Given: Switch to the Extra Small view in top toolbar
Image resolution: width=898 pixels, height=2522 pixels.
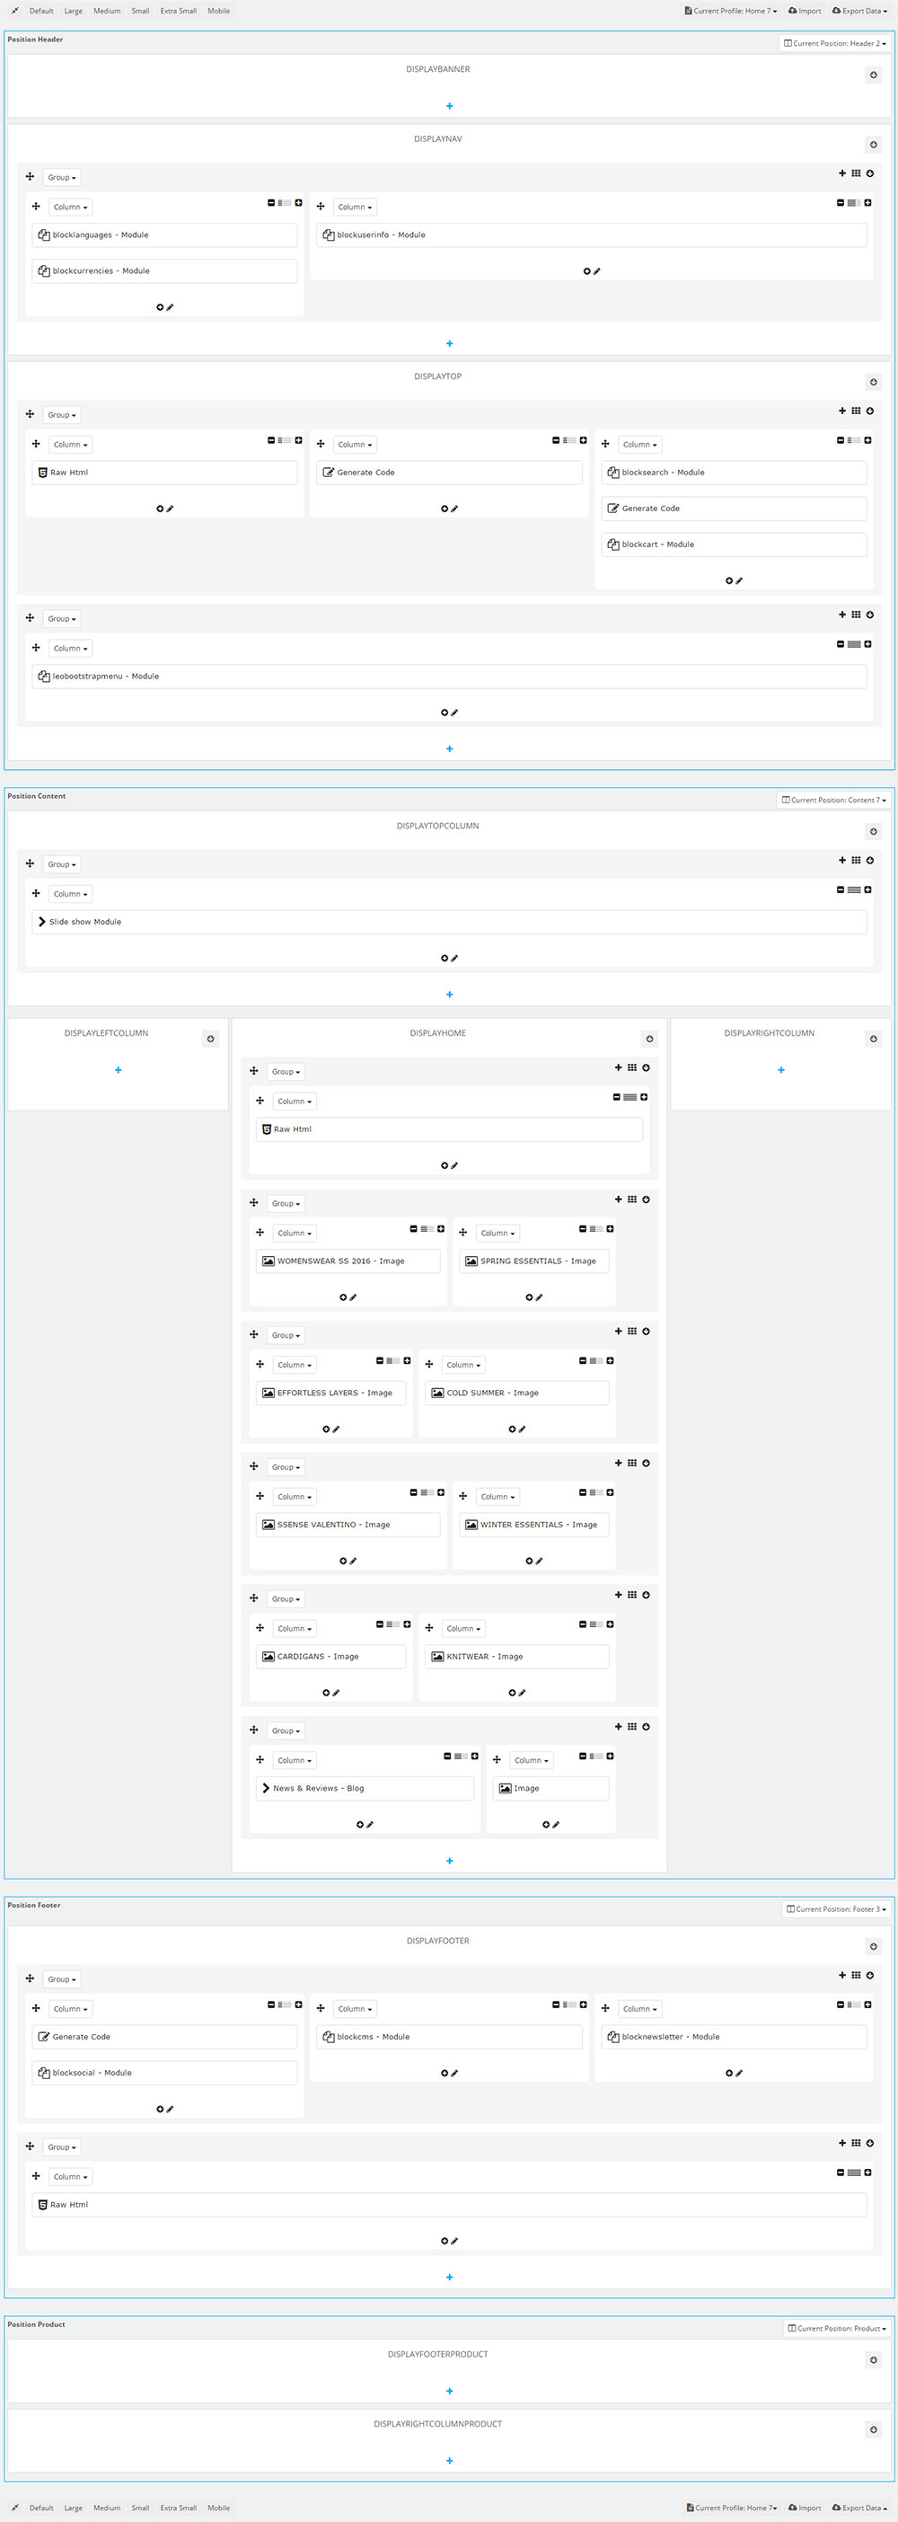Looking at the screenshot, I should (178, 11).
